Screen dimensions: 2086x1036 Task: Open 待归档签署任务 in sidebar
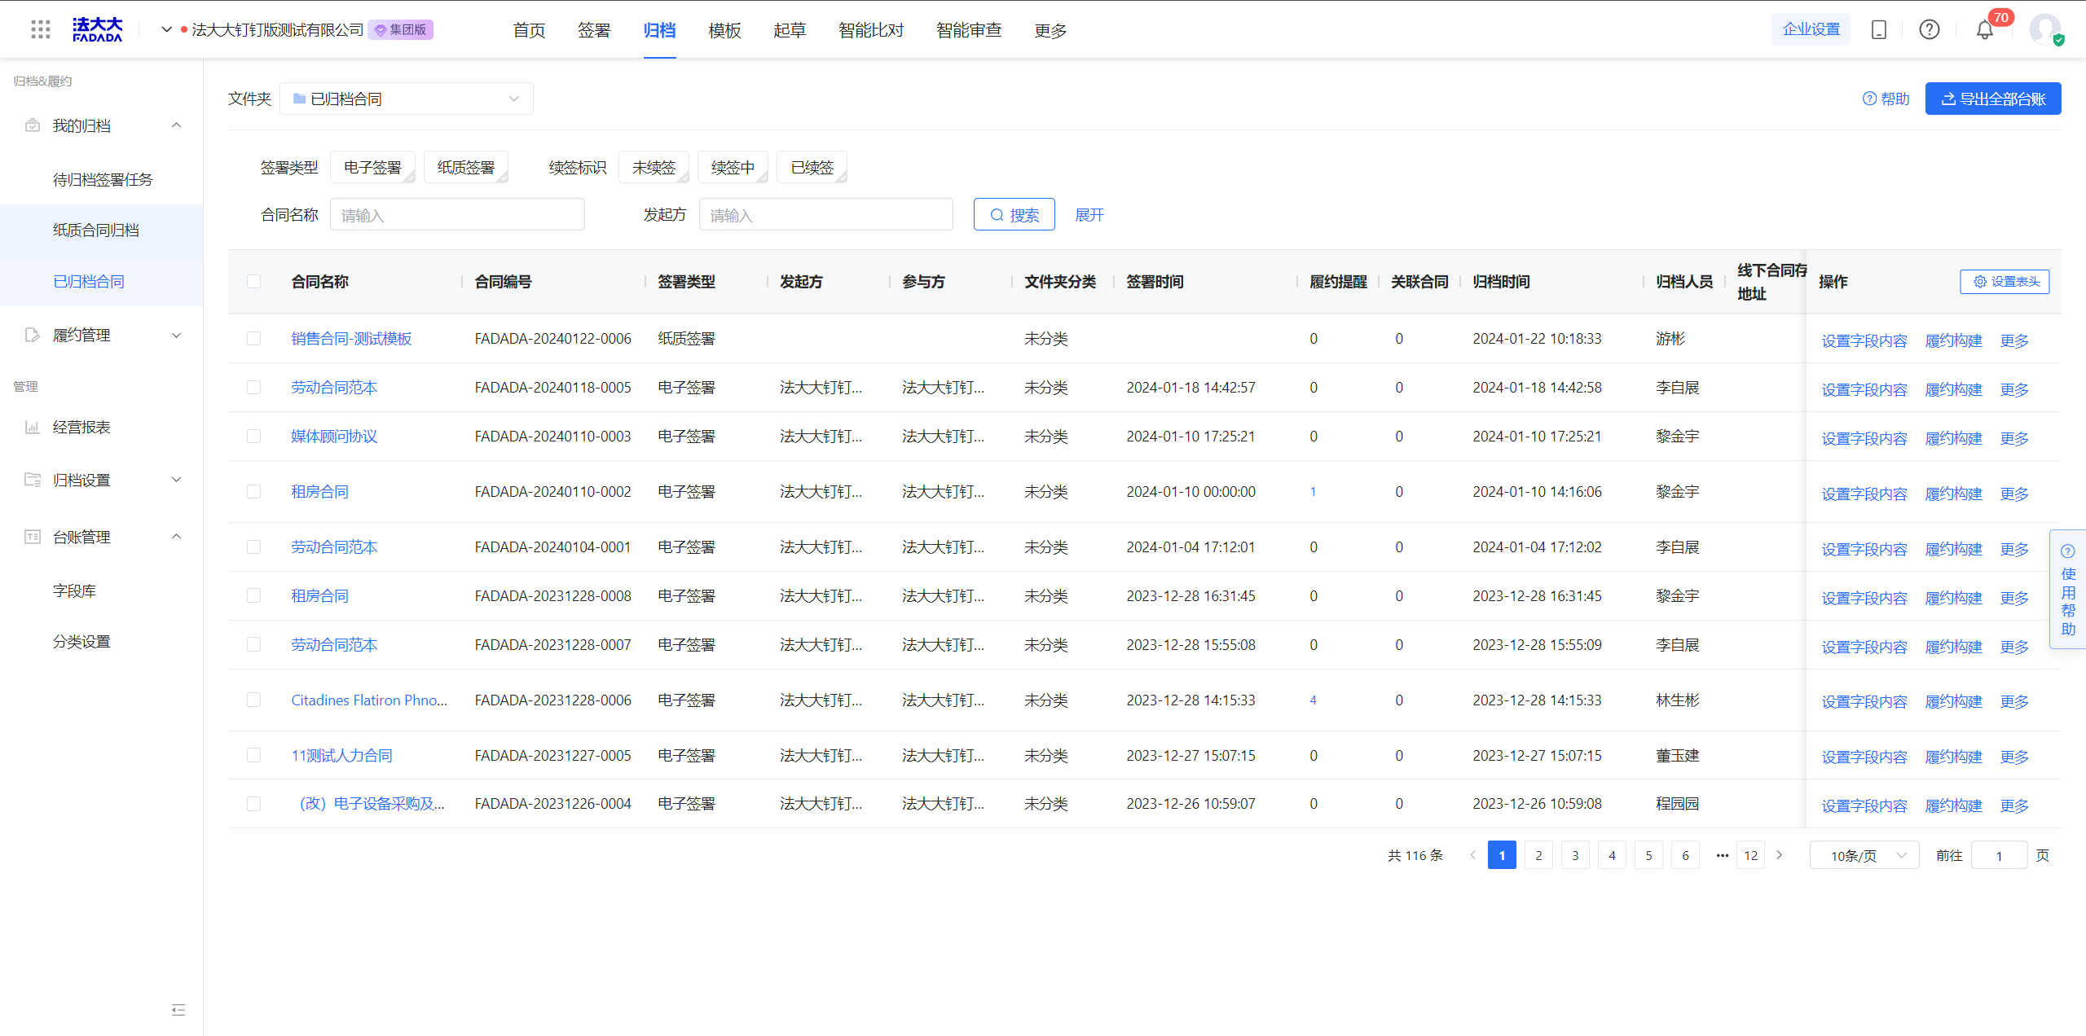click(x=103, y=179)
